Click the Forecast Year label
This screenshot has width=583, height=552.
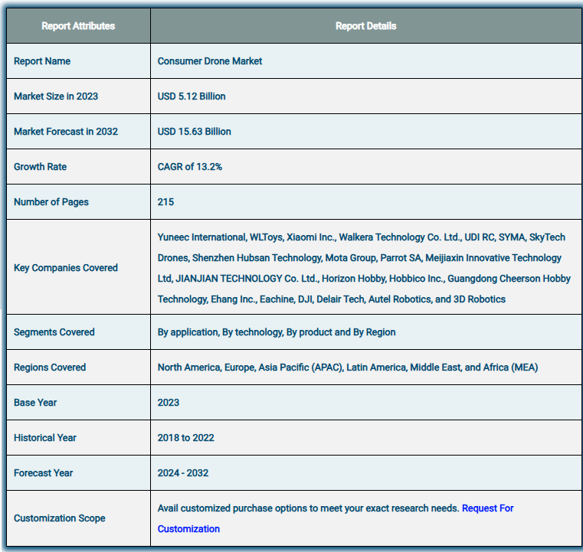[43, 473]
